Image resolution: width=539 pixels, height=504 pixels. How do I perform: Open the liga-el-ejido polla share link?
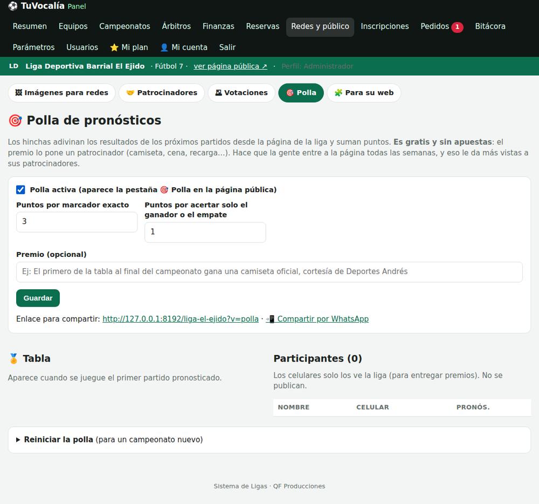tap(181, 319)
